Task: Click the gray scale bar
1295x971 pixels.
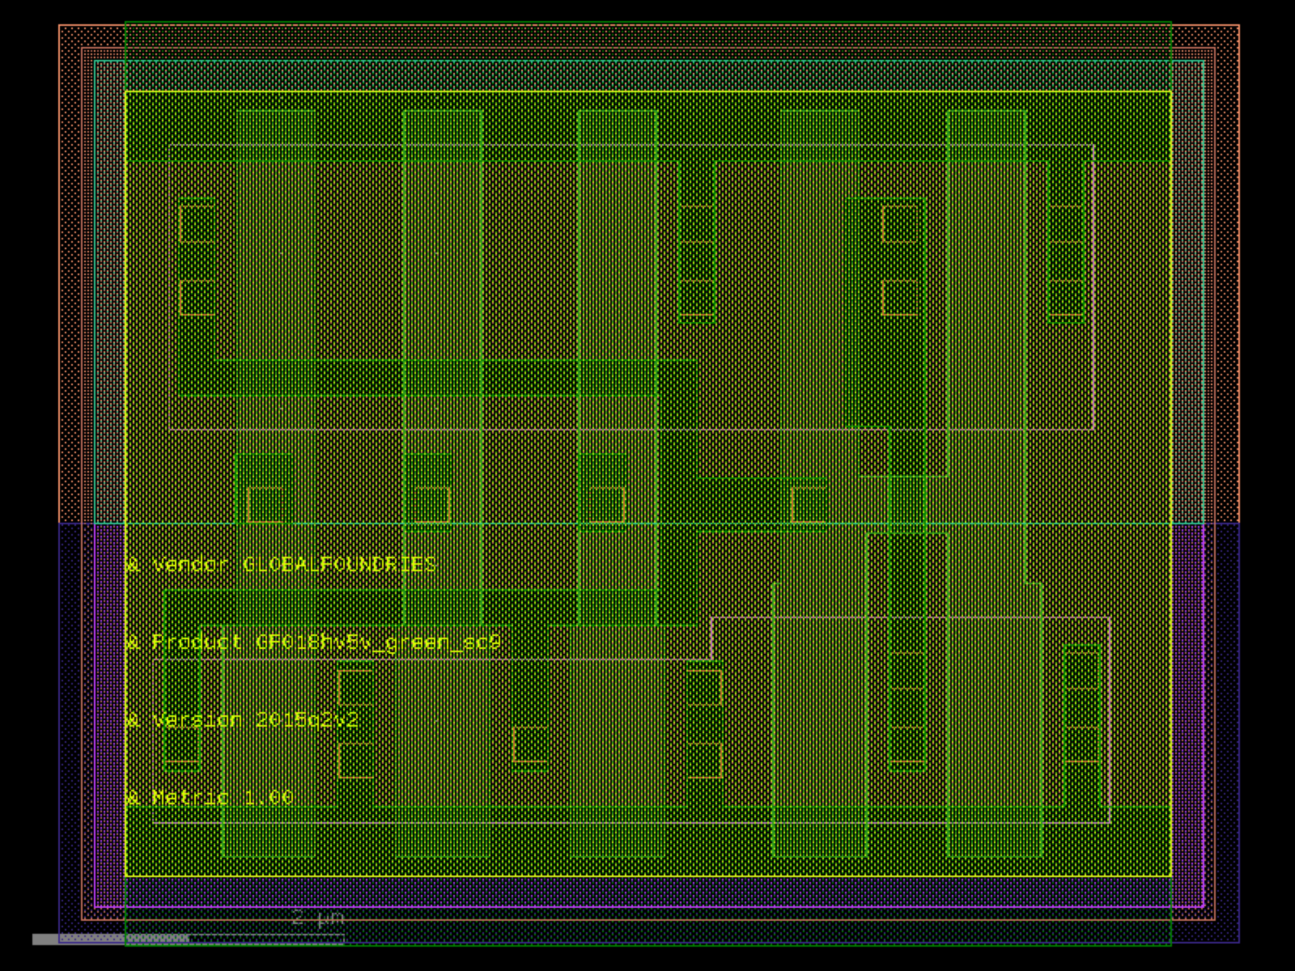Action: coord(188,939)
